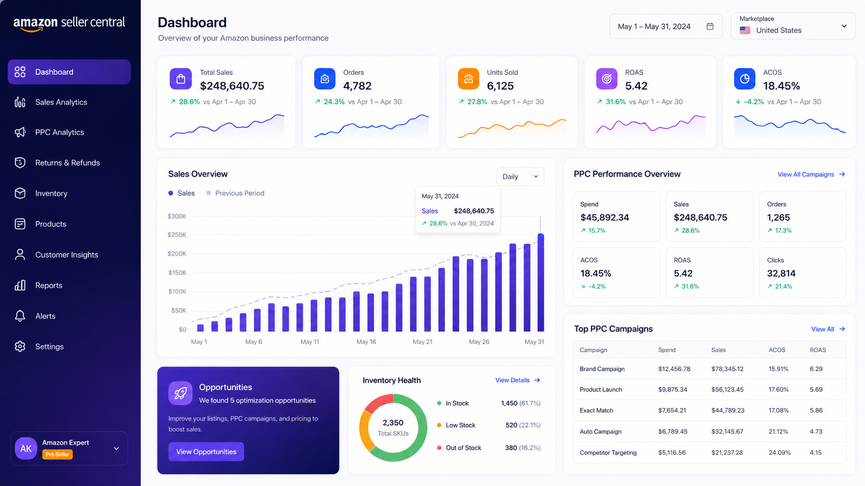This screenshot has height=486, width=865.
Task: Click the PPC Orders 1,265 card
Action: (802, 216)
